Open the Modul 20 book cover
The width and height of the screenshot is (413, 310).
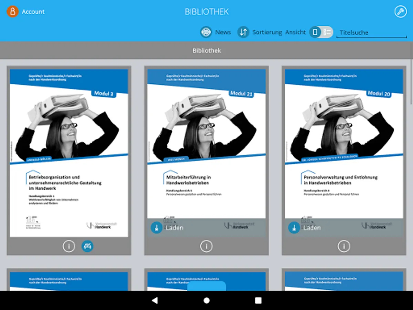point(344,153)
